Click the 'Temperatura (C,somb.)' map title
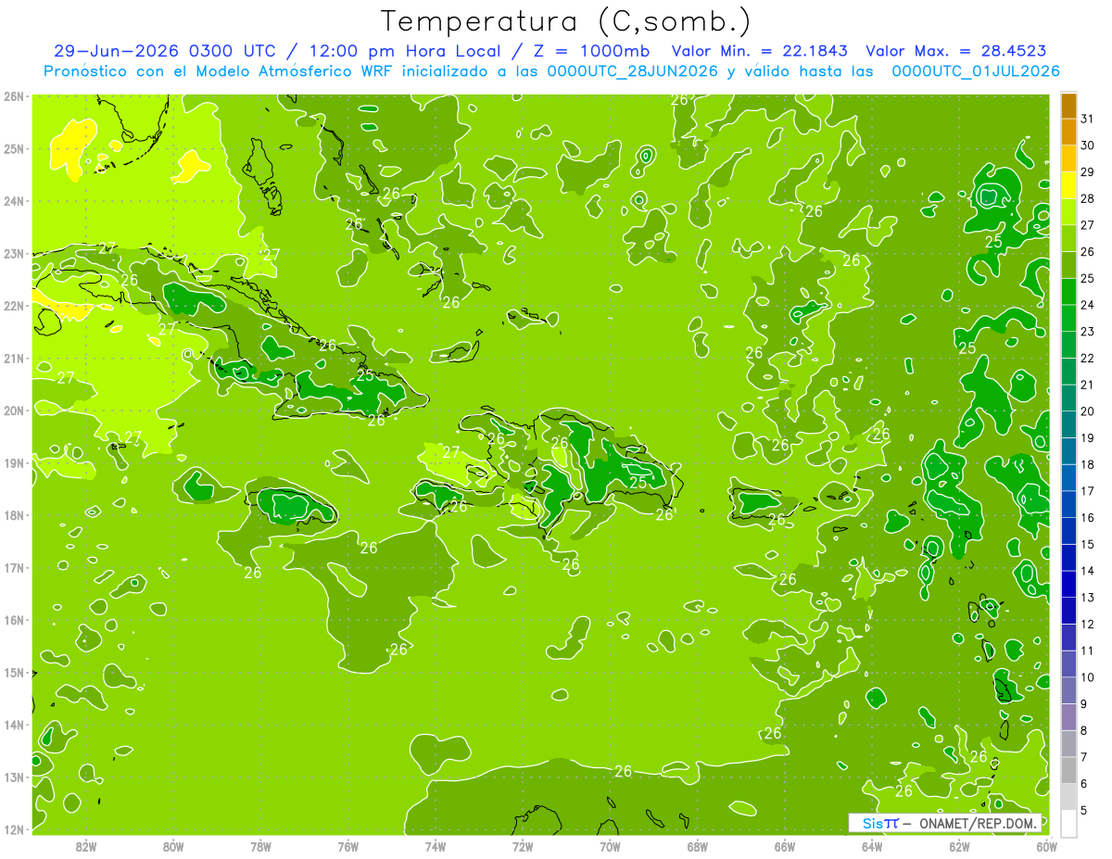Viewport: 1112px width, 859px height. 566,21
